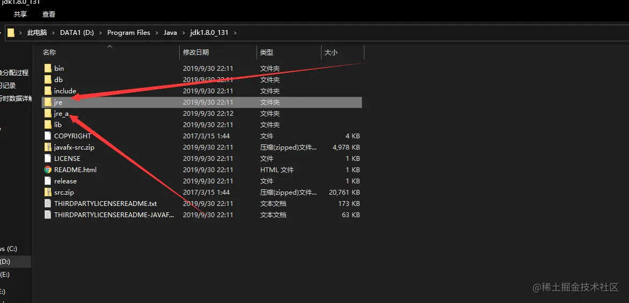This screenshot has width=629, height=303.
Task: Sort by 修改日期 column header
Action: tap(196, 53)
